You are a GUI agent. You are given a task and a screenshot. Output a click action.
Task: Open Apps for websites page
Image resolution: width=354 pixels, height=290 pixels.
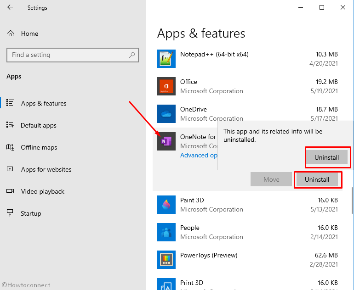46,169
